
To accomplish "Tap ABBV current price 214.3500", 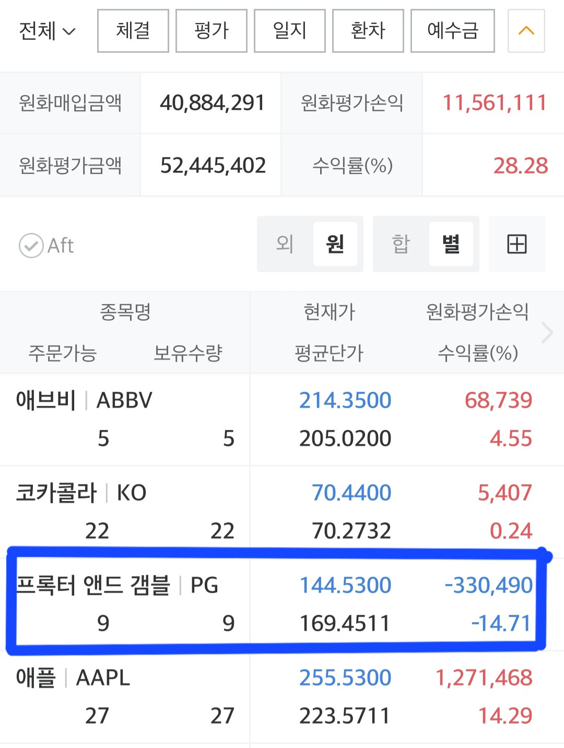I will pyautogui.click(x=345, y=401).
